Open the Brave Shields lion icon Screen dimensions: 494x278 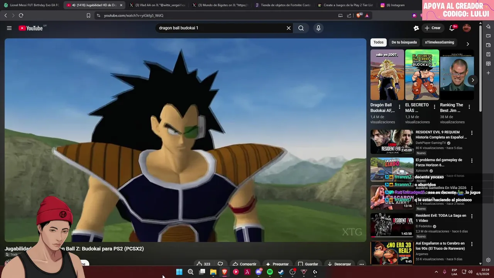click(x=359, y=15)
